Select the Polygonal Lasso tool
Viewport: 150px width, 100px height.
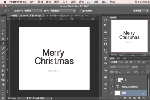coord(3,30)
